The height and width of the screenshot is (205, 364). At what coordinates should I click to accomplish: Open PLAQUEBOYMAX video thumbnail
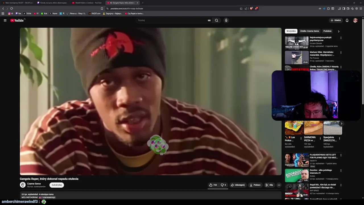(297, 160)
